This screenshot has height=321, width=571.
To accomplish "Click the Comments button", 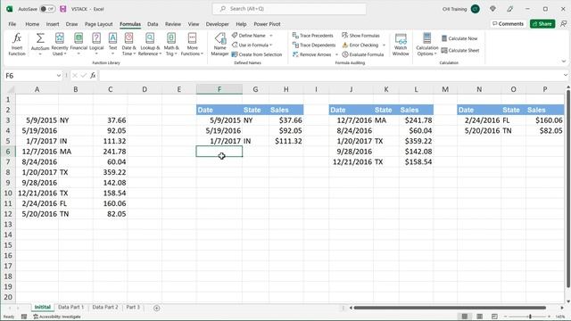I will [508, 24].
